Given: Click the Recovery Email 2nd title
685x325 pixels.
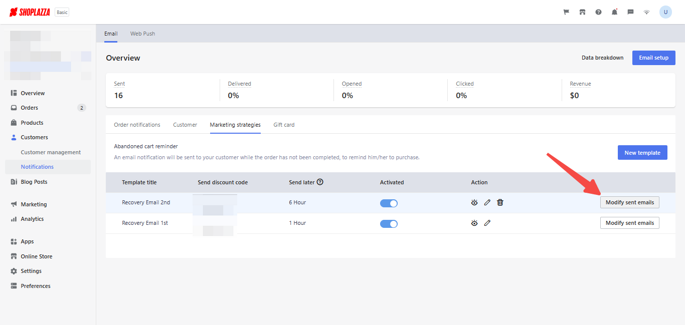Looking at the screenshot, I should pos(146,202).
